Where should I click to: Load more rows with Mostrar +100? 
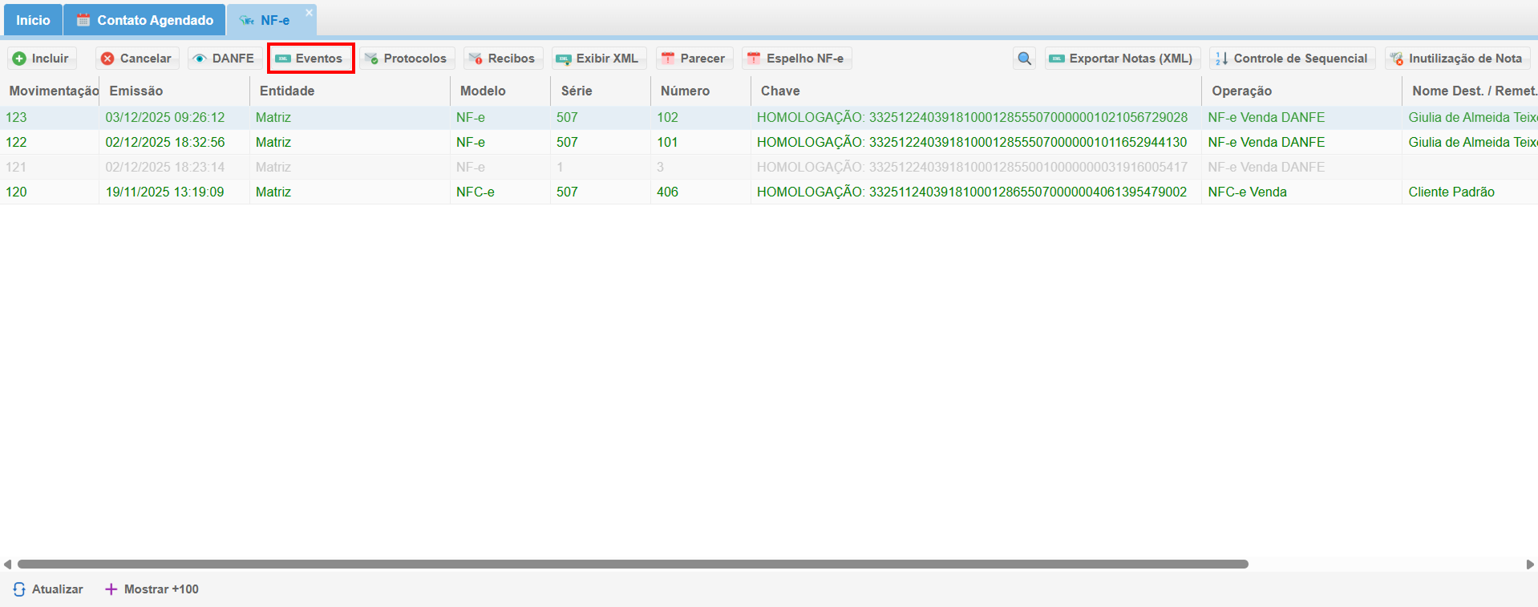(x=152, y=589)
